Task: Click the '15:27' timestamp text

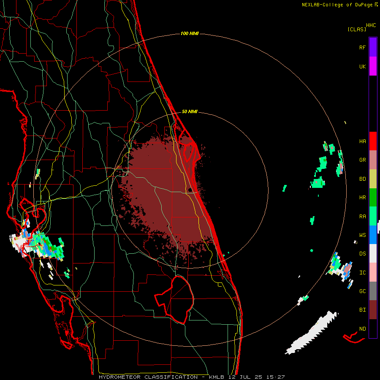Action: click(x=276, y=377)
